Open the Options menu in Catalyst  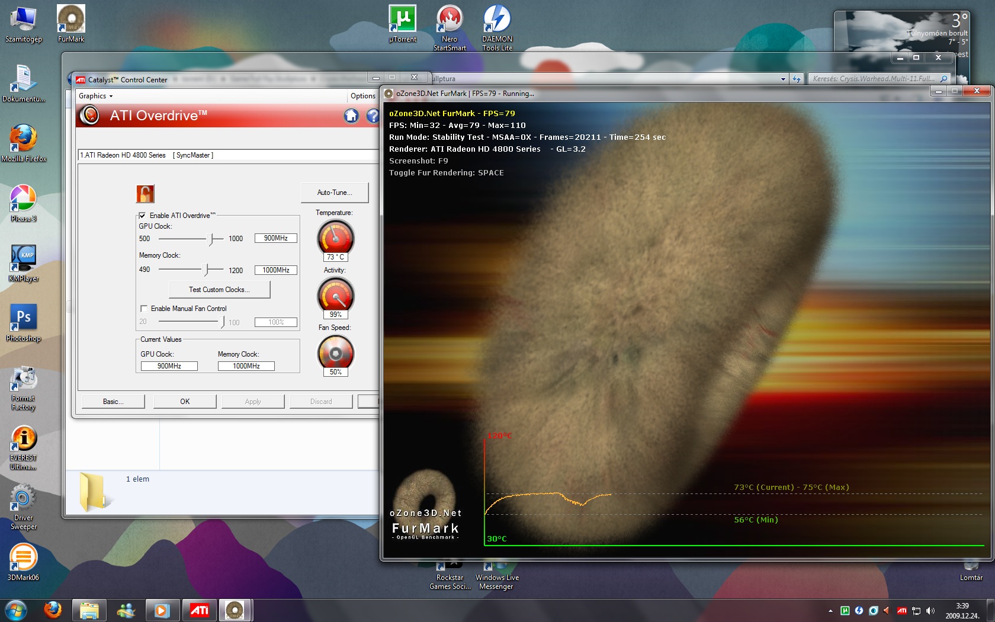pos(362,96)
